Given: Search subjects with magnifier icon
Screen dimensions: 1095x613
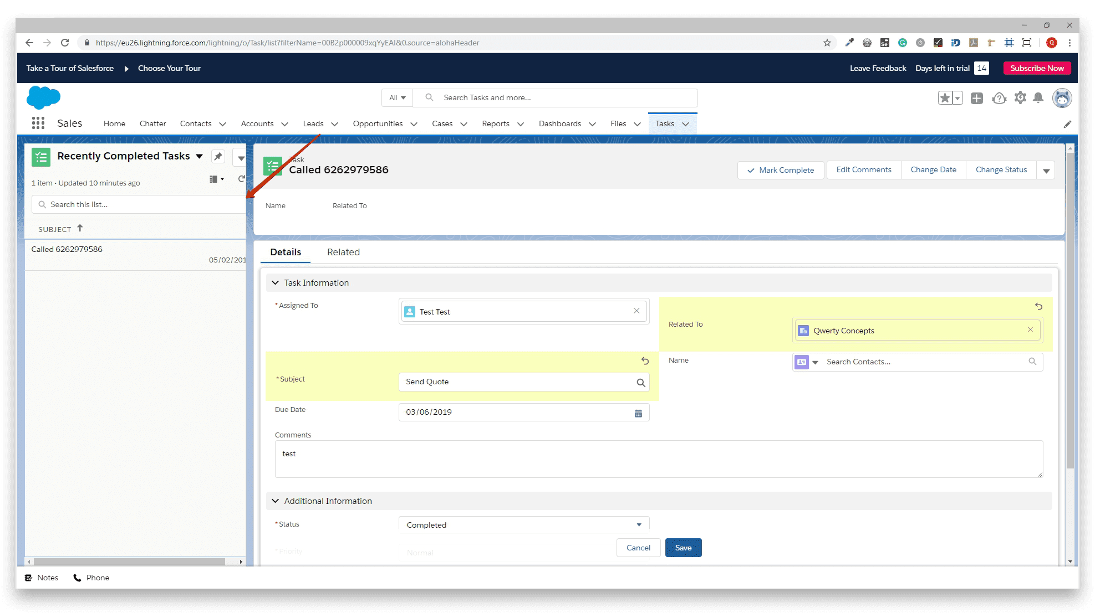Looking at the screenshot, I should coord(641,383).
